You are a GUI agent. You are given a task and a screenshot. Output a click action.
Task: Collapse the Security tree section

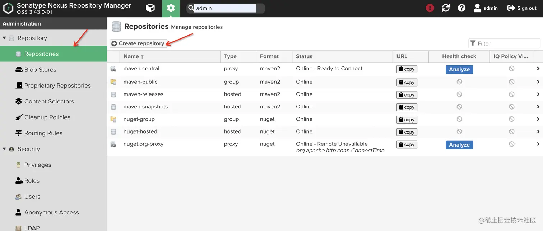pos(4,149)
